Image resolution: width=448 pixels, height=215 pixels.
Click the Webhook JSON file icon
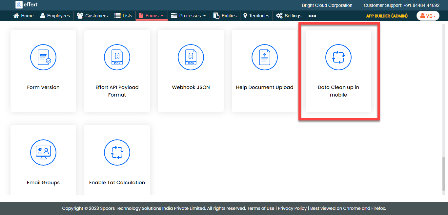click(x=191, y=58)
